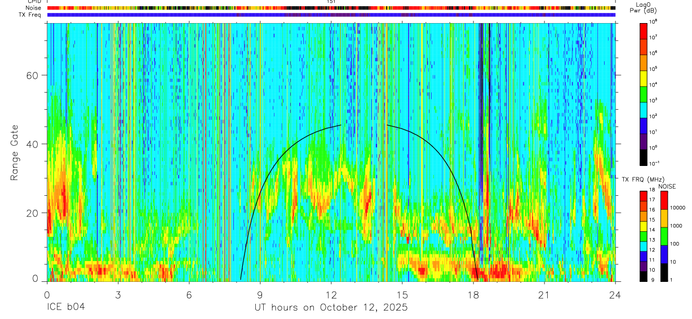Pick the black bottom segment of Lag0 power colorbar
Screen dimensions: 692x319
click(643, 156)
